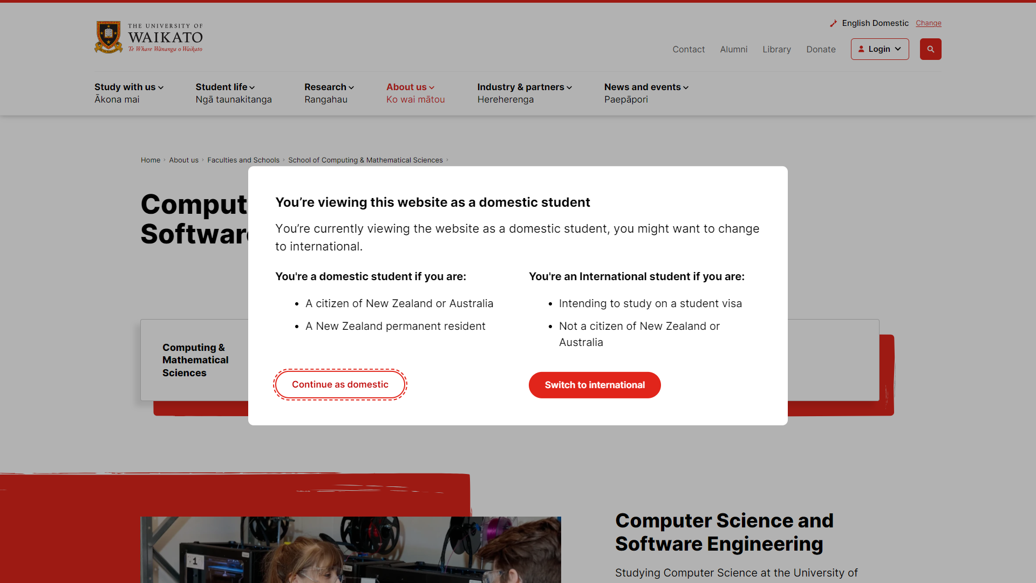Click the Donate link
The height and width of the screenshot is (583, 1036).
(821, 49)
